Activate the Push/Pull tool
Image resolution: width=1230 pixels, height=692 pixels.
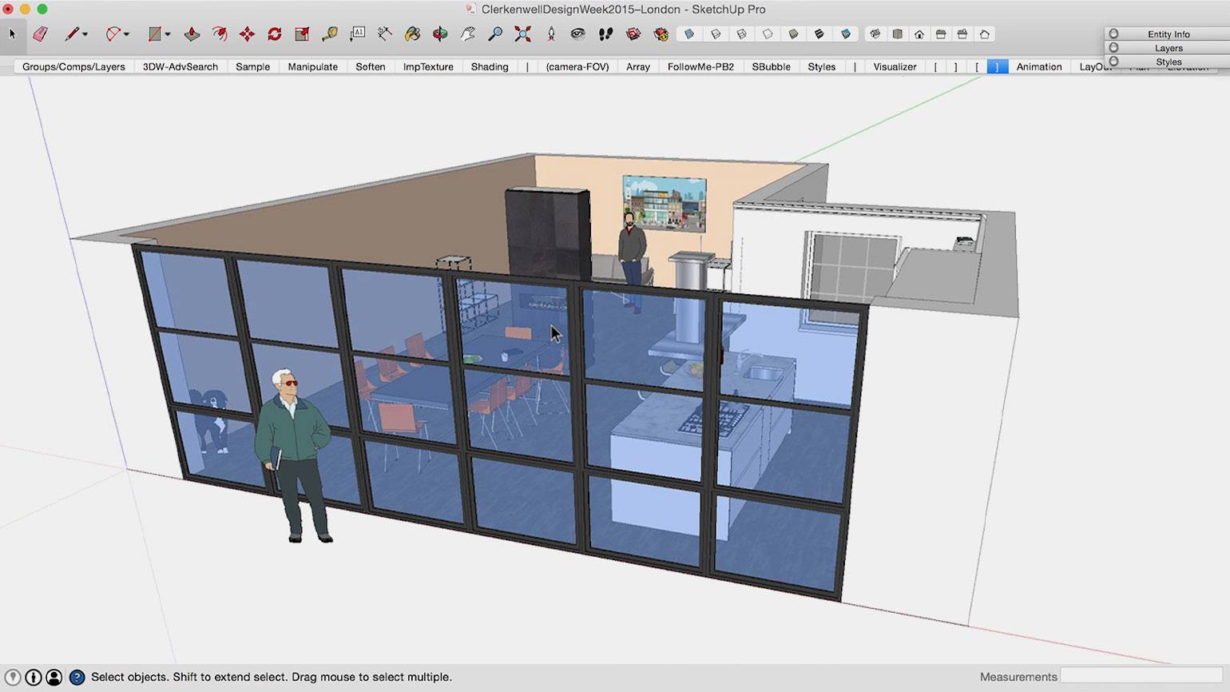point(192,34)
